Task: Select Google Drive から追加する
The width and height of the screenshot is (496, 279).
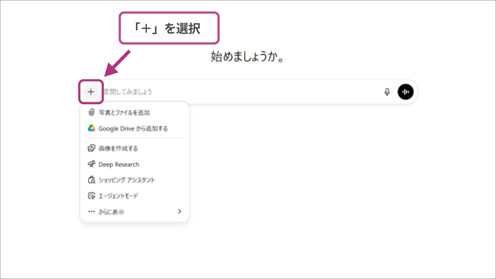Action: pyautogui.click(x=133, y=128)
